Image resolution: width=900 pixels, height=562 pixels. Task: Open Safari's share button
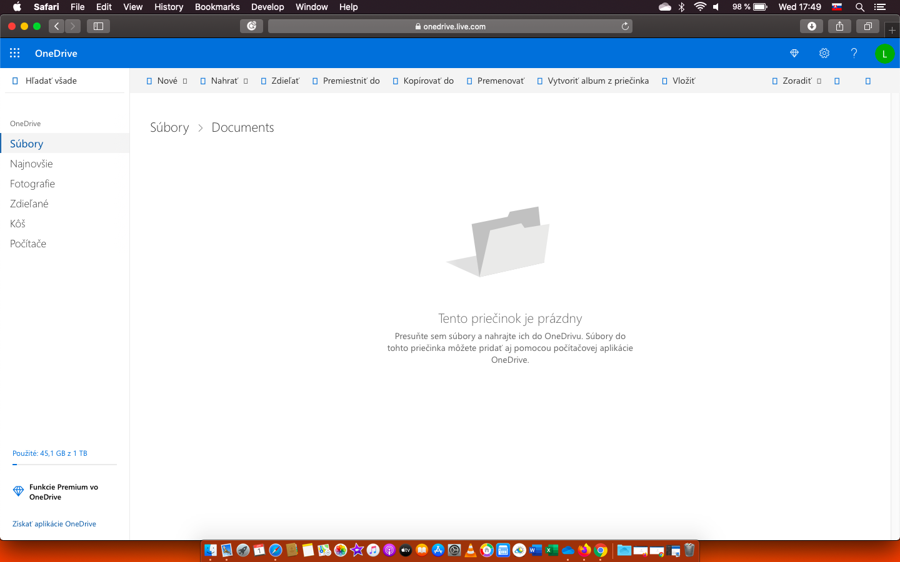pyautogui.click(x=839, y=26)
